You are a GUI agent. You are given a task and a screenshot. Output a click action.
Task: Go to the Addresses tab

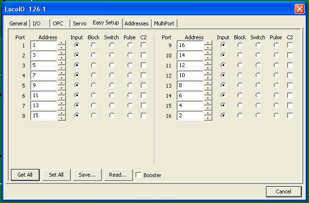tap(136, 23)
